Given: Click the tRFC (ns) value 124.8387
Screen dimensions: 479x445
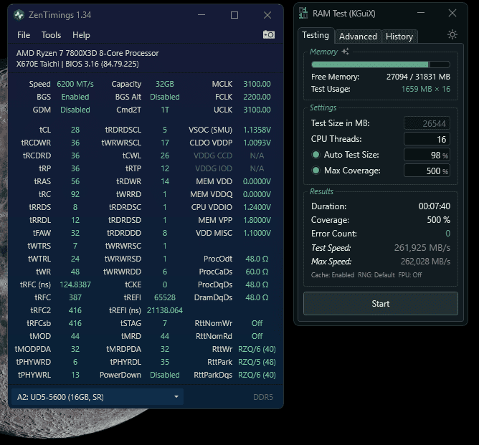Looking at the screenshot, I should point(75,284).
